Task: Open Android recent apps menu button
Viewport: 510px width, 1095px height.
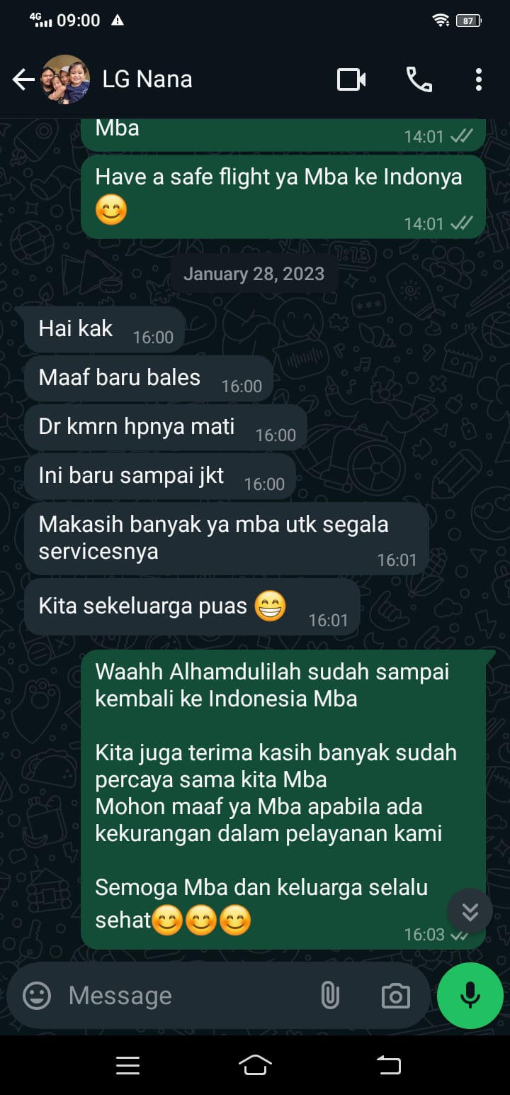Action: tap(127, 1065)
